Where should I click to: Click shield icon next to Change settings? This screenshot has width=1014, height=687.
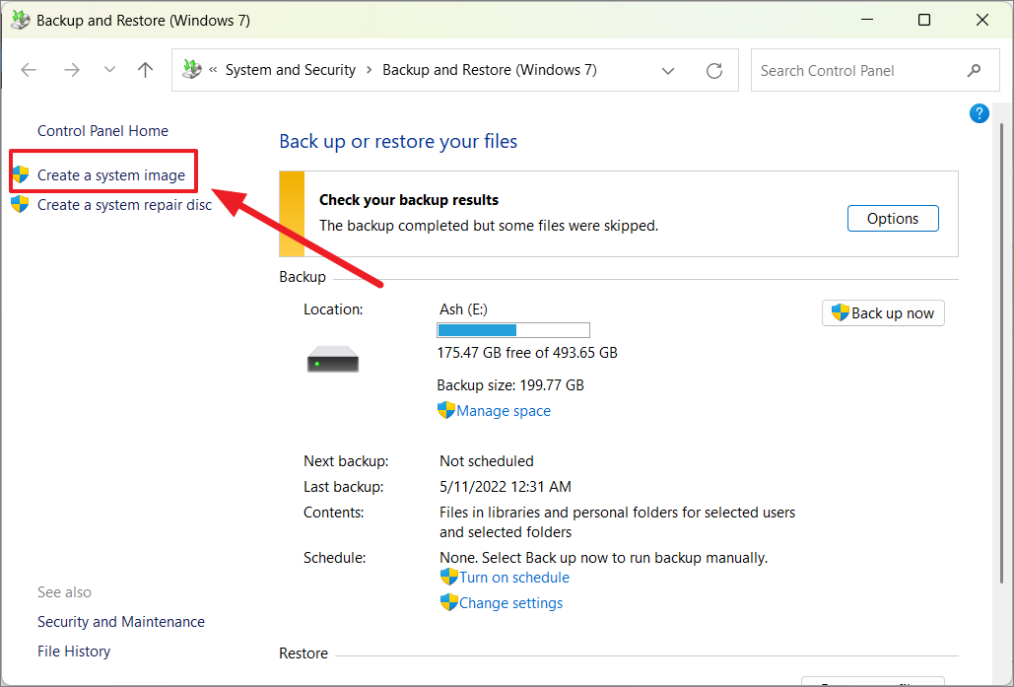(x=448, y=602)
